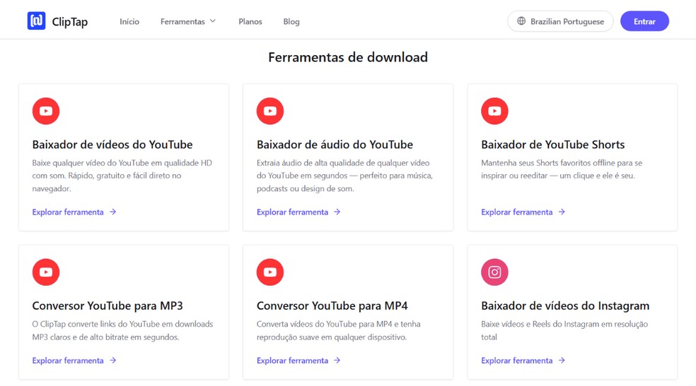Click description starting 'Mantenha seus Shorts favoritos'
The image size is (696, 386).
562,169
